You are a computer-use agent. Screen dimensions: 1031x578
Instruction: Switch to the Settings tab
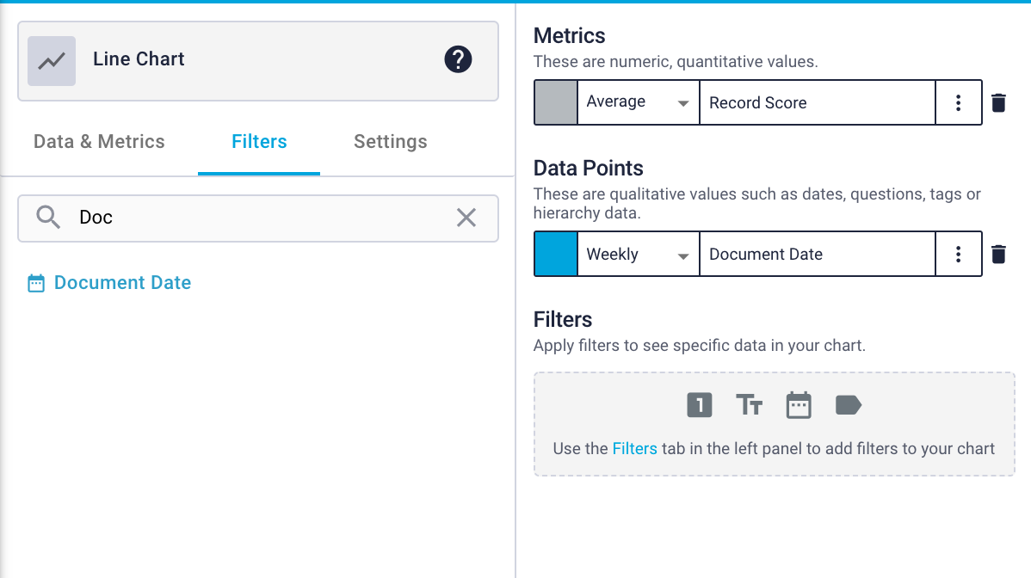[x=390, y=141]
